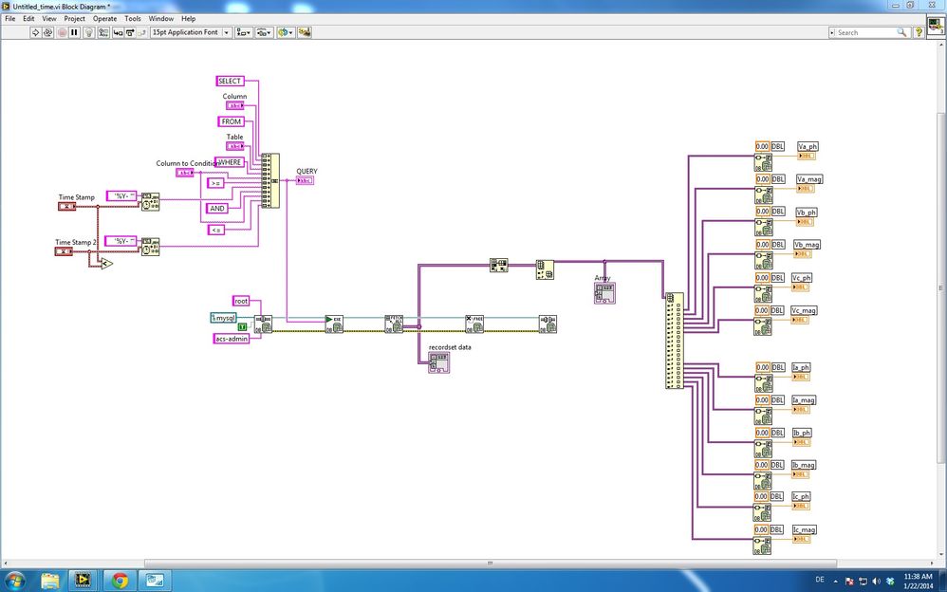The width and height of the screenshot is (947, 592).
Task: Select the AND string constant
Action: (216, 209)
